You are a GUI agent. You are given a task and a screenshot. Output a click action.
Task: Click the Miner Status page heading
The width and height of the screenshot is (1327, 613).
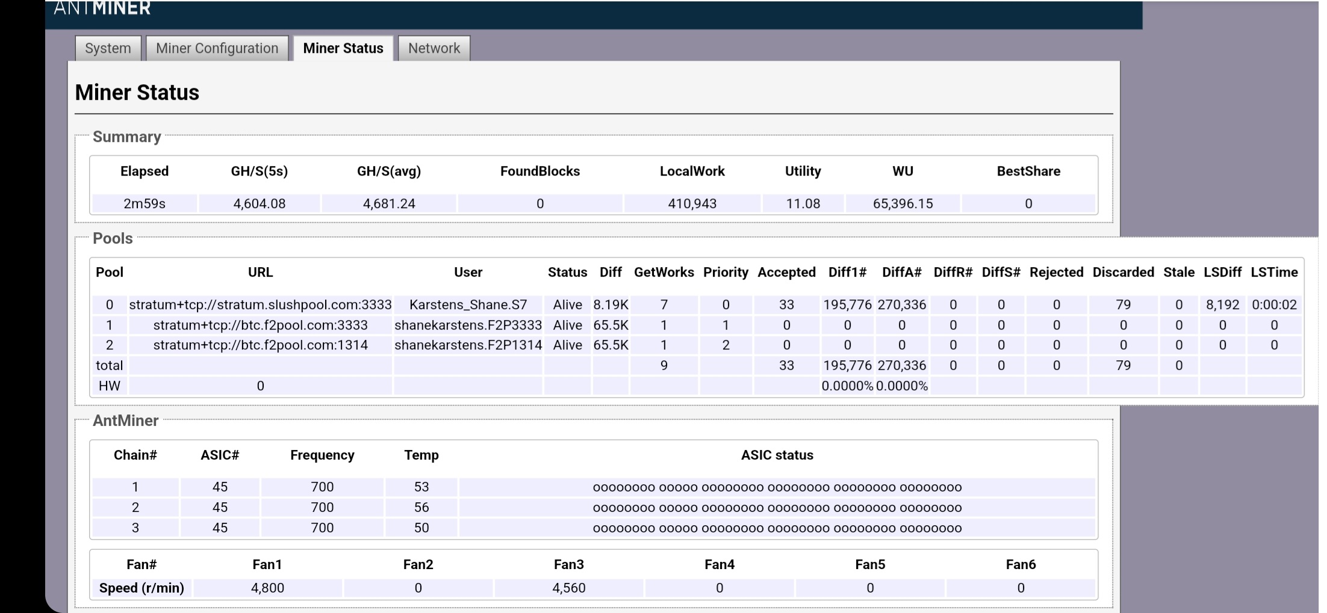coord(137,93)
